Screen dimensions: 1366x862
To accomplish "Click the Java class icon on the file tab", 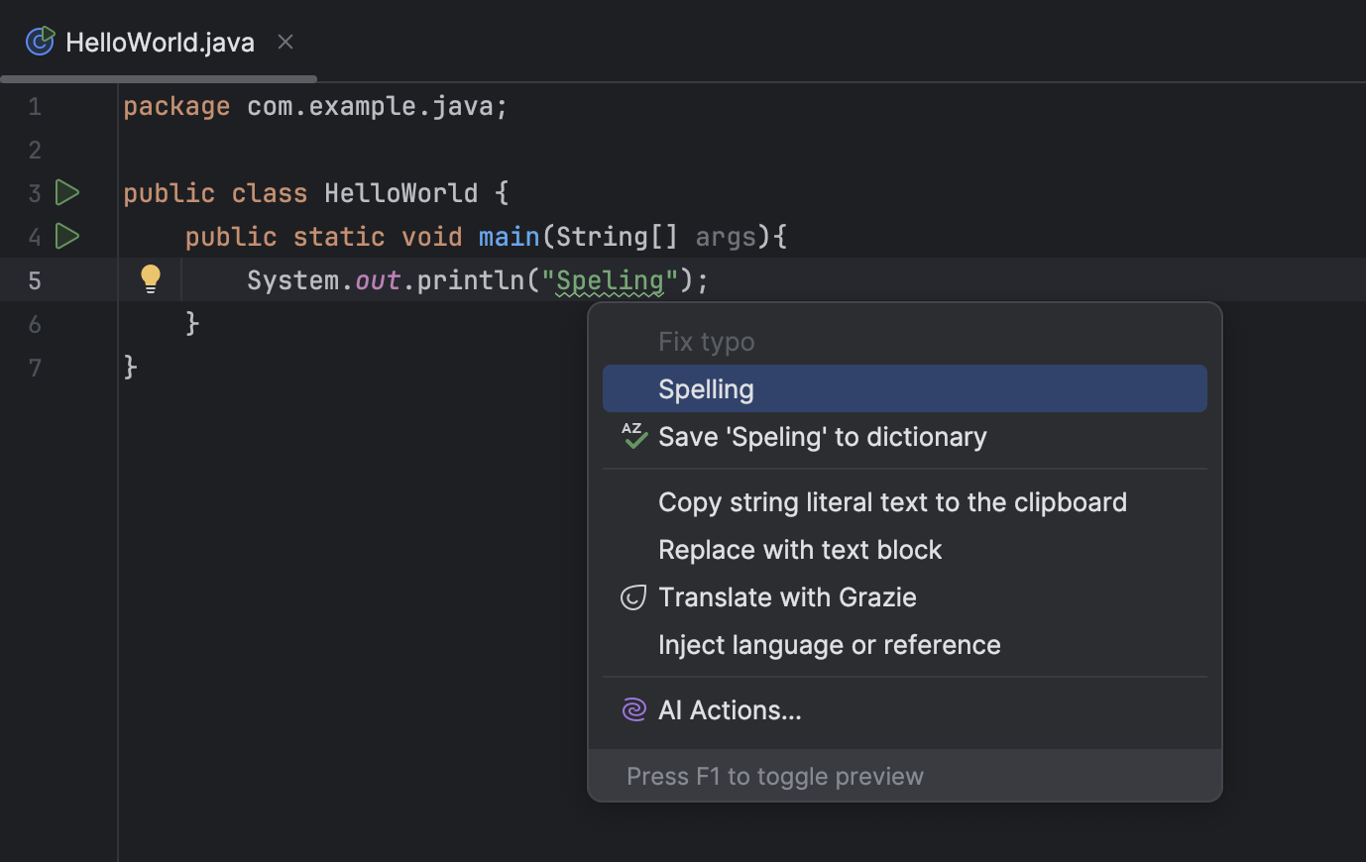I will (x=40, y=41).
